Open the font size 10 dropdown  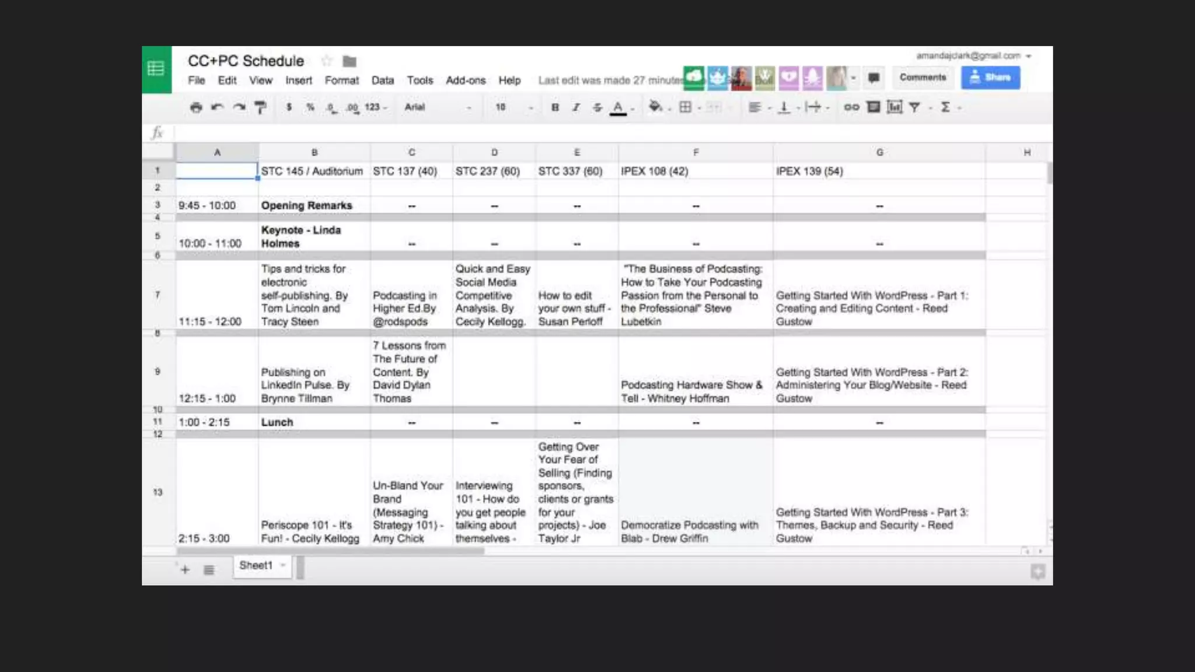(513, 107)
